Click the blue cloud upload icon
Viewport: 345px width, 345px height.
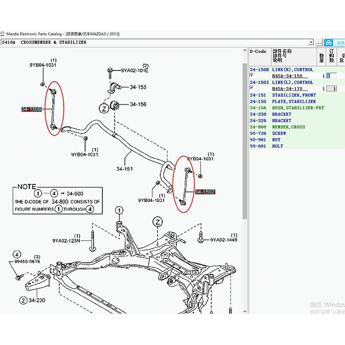coord(329,43)
